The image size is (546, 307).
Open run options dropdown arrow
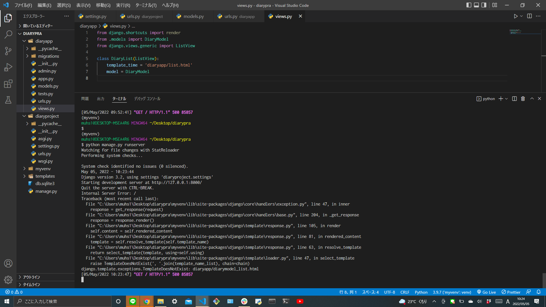(521, 16)
